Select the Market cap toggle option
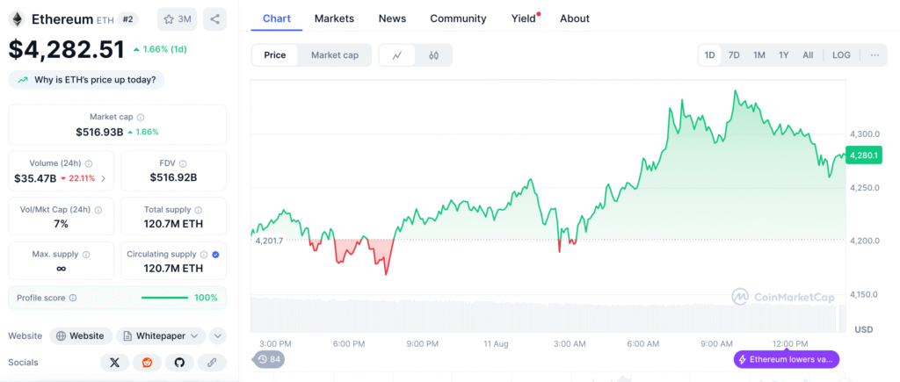The image size is (900, 382). (335, 55)
